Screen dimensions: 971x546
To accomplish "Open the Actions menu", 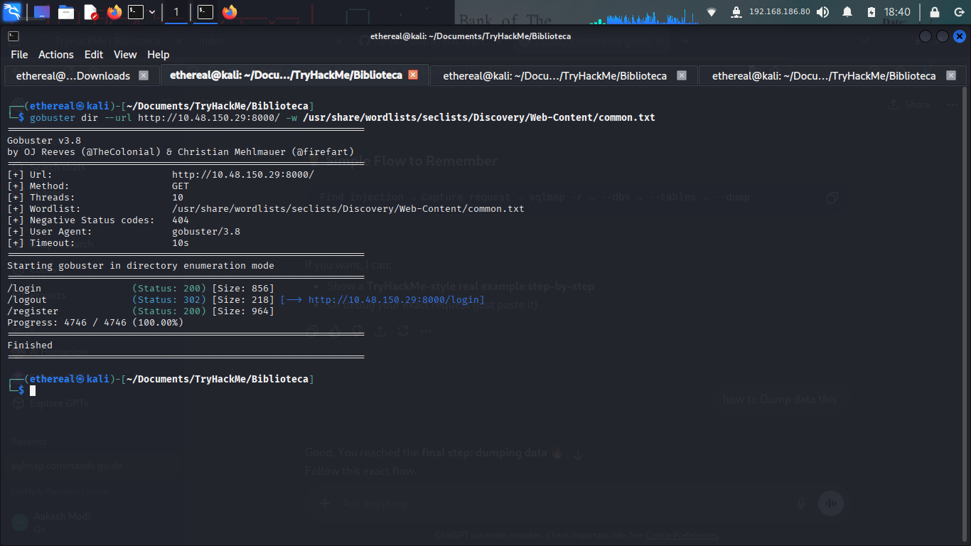I will tap(56, 55).
